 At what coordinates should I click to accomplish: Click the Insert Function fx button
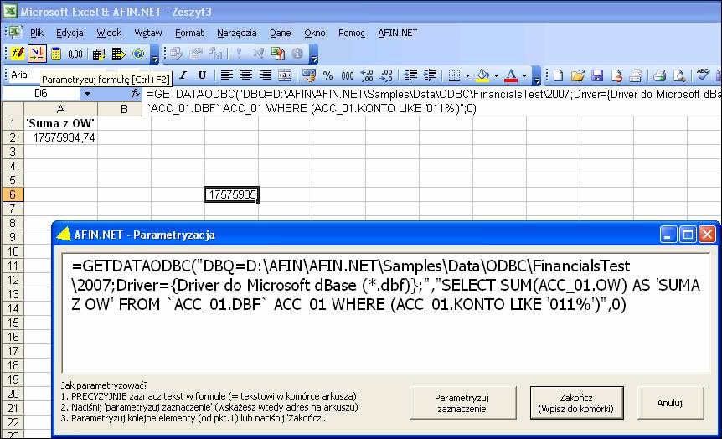point(136,94)
